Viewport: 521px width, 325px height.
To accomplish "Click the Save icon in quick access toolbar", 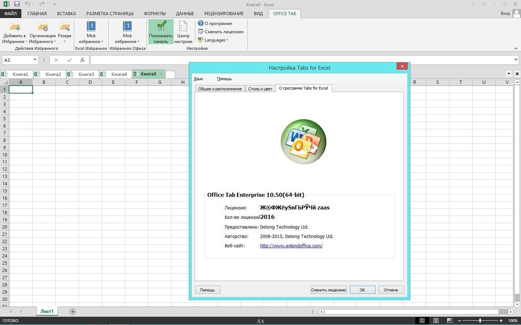I will click(x=17, y=4).
